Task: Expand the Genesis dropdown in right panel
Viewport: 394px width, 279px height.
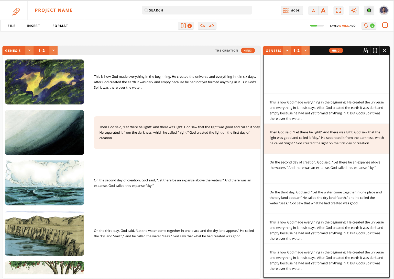Action: coord(287,51)
